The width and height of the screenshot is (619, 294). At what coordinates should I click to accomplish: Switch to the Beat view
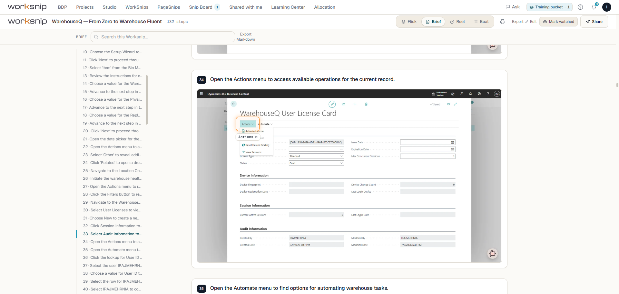(x=481, y=22)
